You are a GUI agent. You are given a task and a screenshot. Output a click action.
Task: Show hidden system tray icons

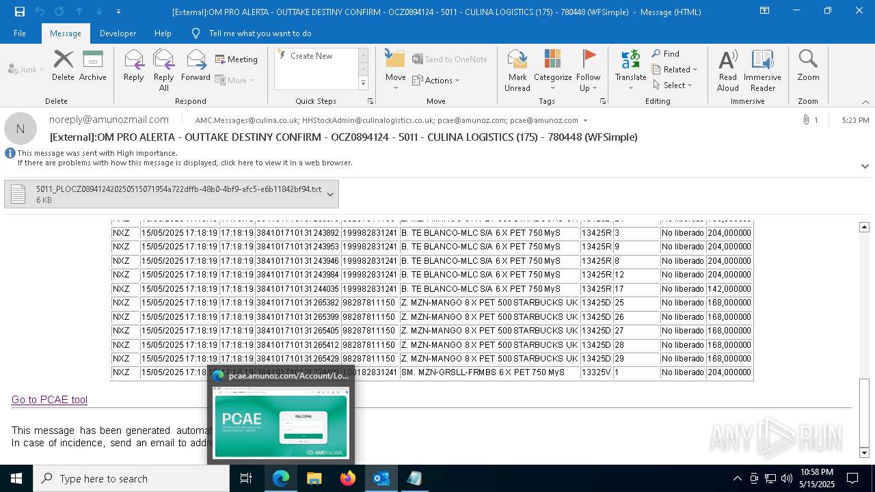[x=737, y=478]
